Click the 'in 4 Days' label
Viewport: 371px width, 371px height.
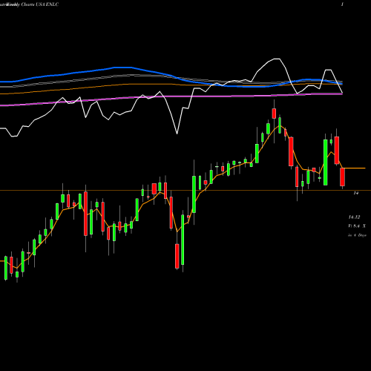[x=357, y=235]
